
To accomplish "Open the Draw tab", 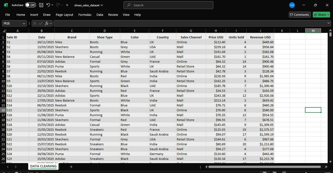I will coord(47,15).
